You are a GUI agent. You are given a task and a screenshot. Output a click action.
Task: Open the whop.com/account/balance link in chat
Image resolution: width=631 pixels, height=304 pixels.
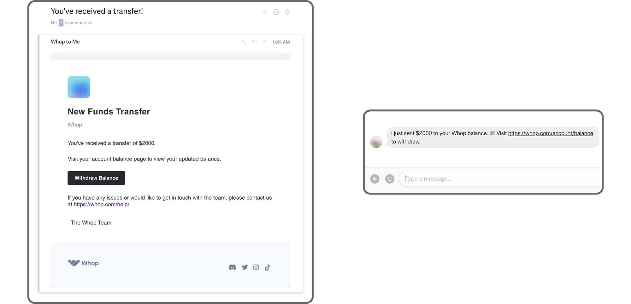pyautogui.click(x=551, y=133)
